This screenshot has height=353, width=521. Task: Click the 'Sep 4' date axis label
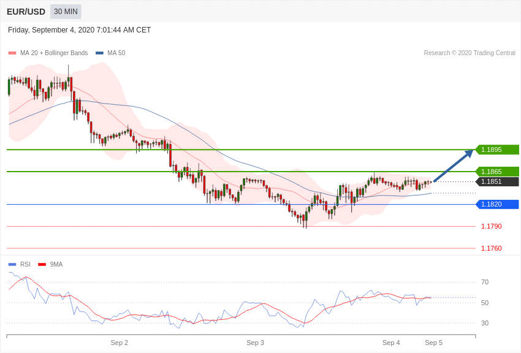pos(391,343)
